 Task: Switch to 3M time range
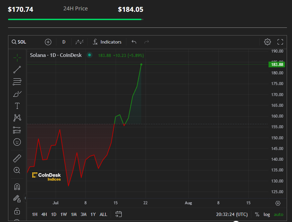coord(83,214)
